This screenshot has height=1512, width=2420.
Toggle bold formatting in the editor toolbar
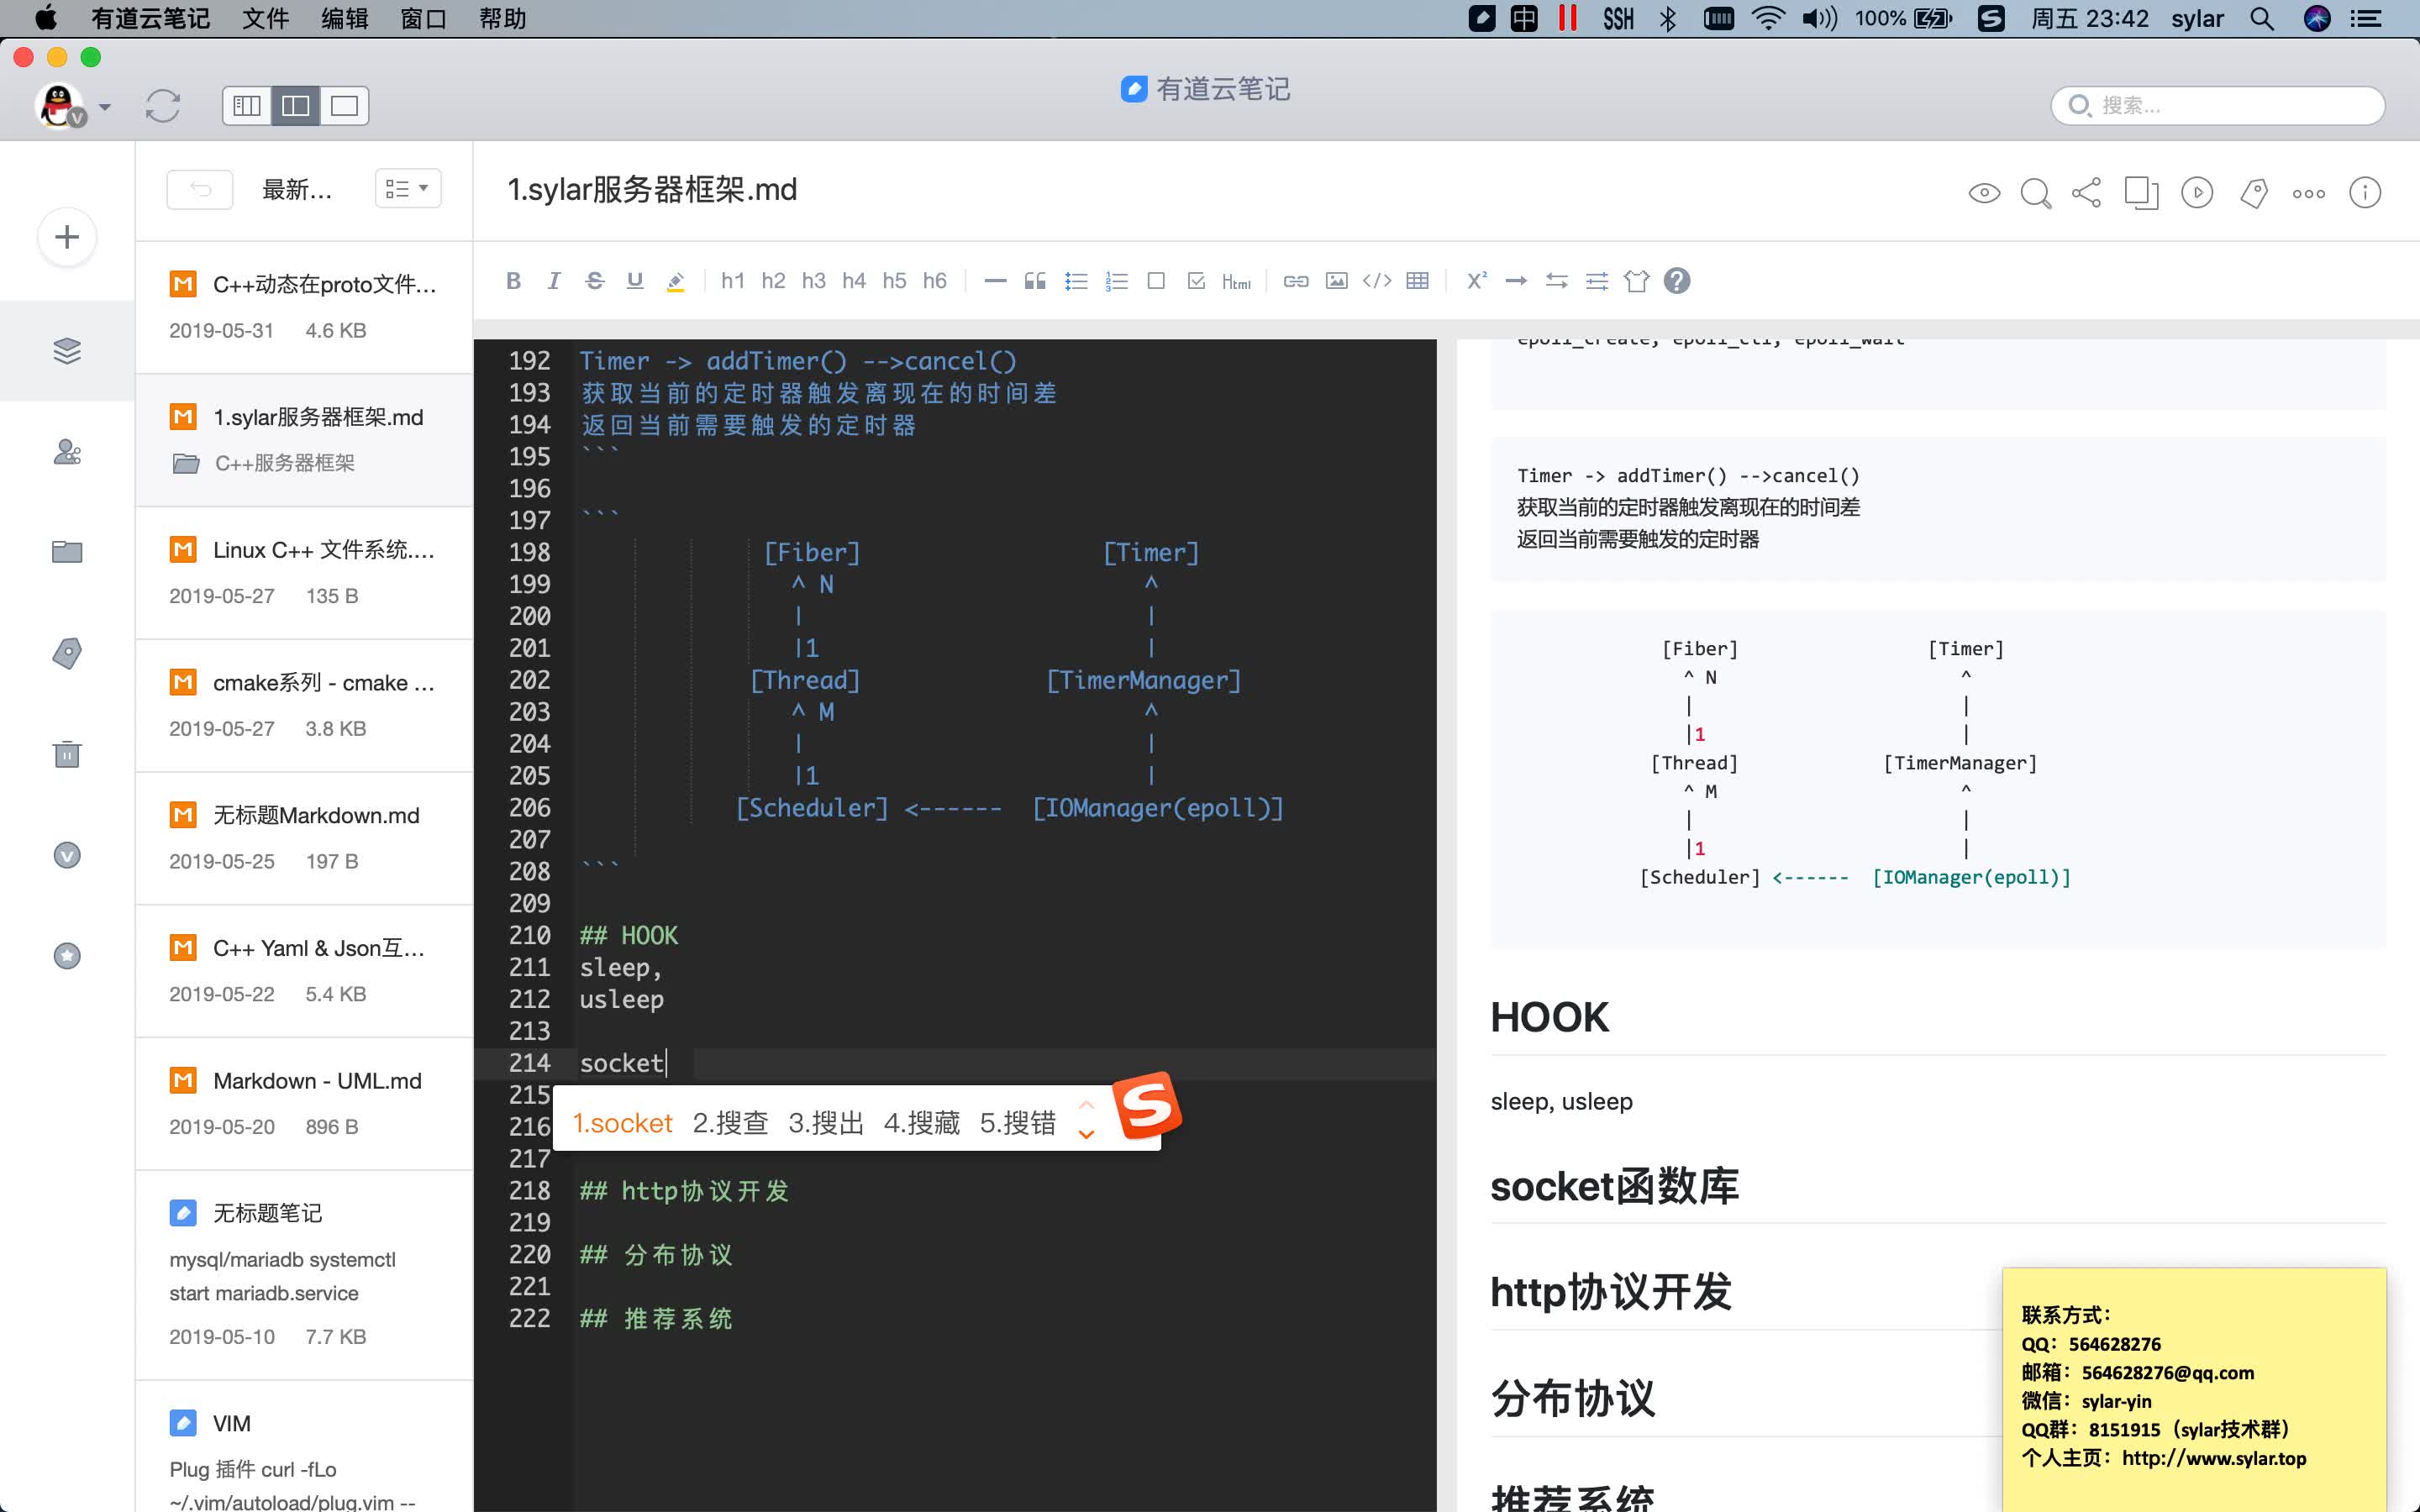[x=513, y=281]
